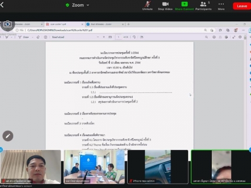
Task: Tap the switch camera icon
Action: [x=7, y=24]
